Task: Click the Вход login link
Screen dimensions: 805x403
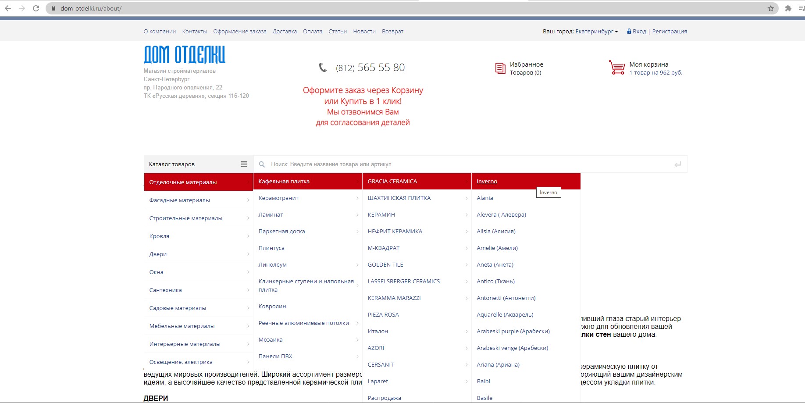Action: point(639,32)
